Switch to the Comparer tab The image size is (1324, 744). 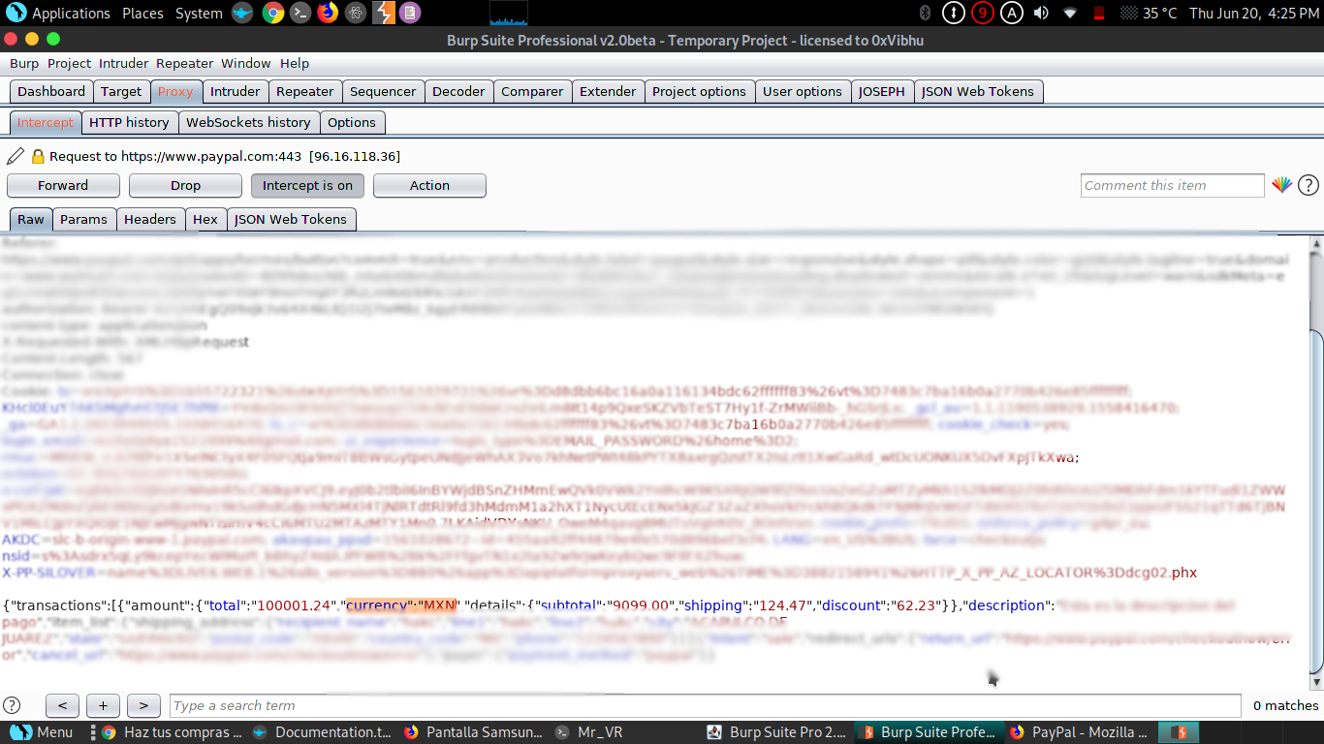(532, 91)
